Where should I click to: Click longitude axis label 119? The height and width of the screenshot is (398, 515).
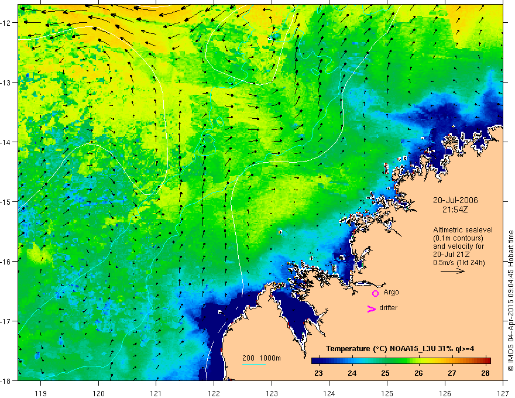pos(41,393)
